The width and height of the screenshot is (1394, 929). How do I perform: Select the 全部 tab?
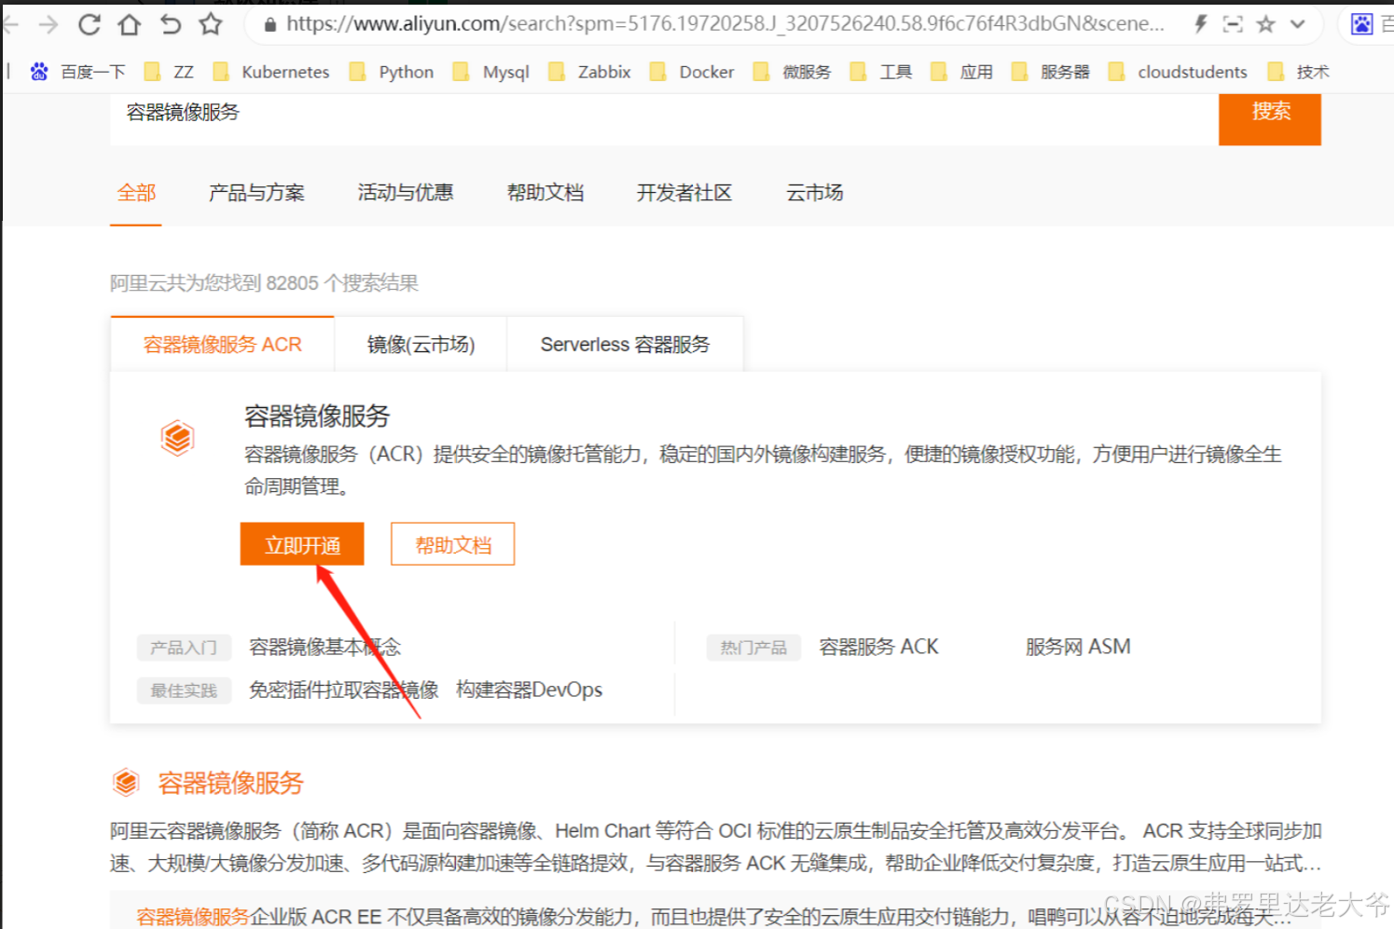[x=136, y=193]
